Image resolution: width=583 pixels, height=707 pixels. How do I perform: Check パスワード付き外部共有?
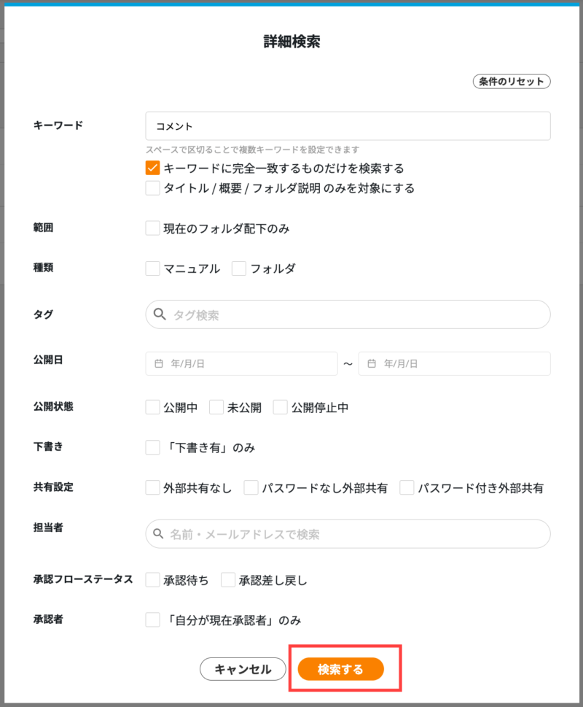pos(406,487)
